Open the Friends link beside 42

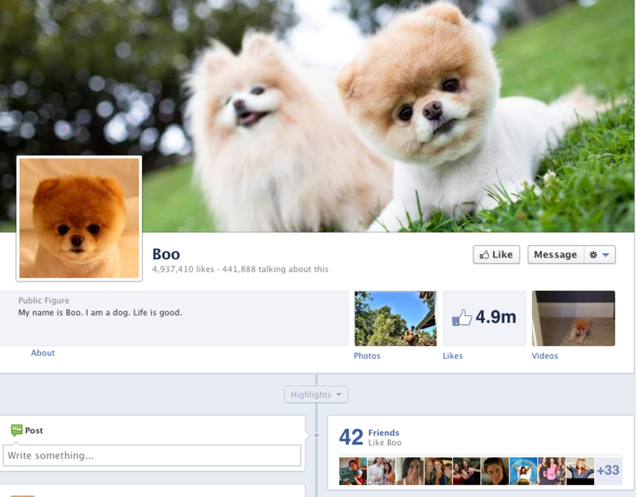click(x=384, y=433)
